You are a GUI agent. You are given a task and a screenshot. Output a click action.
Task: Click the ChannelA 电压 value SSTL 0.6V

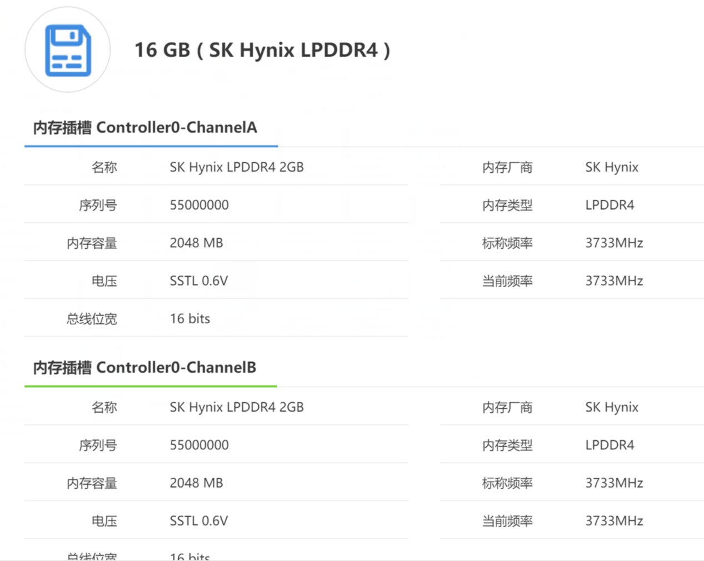tap(198, 281)
